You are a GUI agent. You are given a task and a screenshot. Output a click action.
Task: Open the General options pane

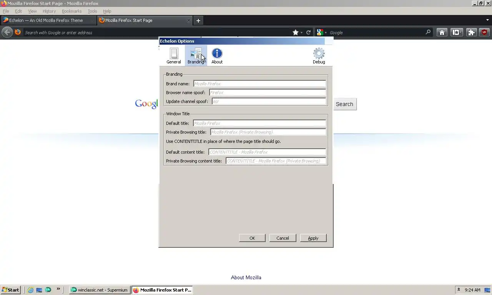tap(174, 56)
